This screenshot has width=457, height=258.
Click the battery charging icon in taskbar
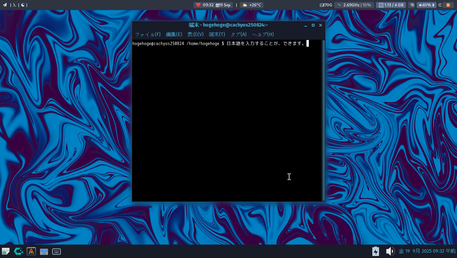376,251
